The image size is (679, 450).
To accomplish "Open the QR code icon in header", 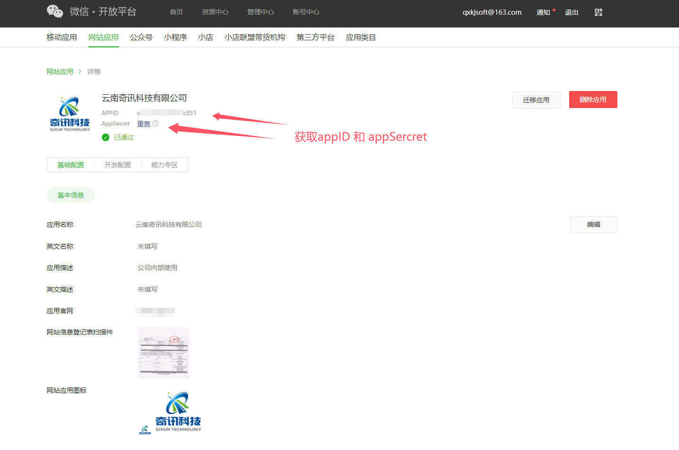I will pos(599,12).
